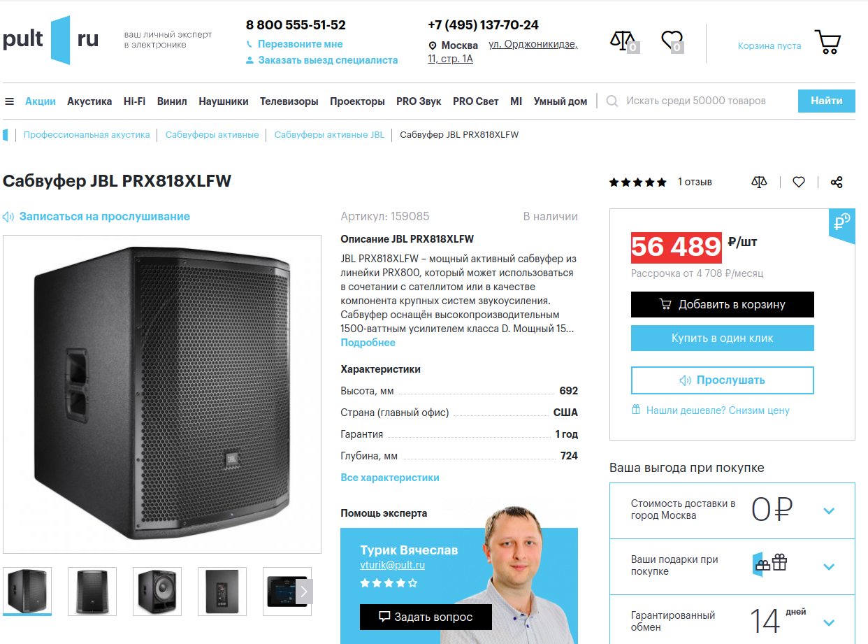868x644 pixels.
Task: Open the hamburger catalog menu icon
Action: pos(9,101)
